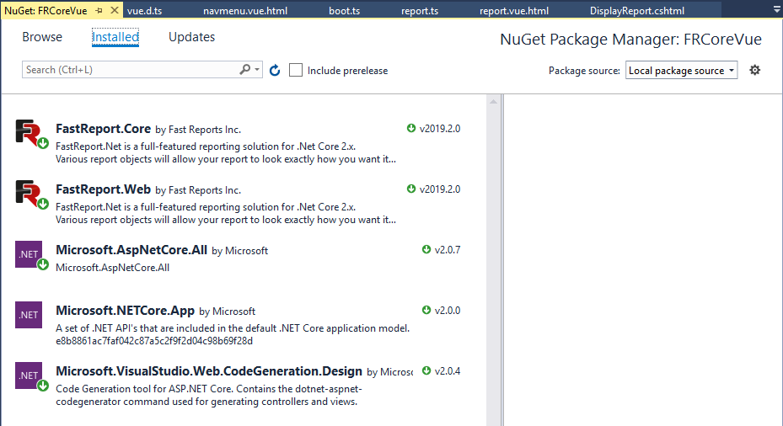
Task: Open the DisplayReport.cshtml document tab
Action: (636, 11)
